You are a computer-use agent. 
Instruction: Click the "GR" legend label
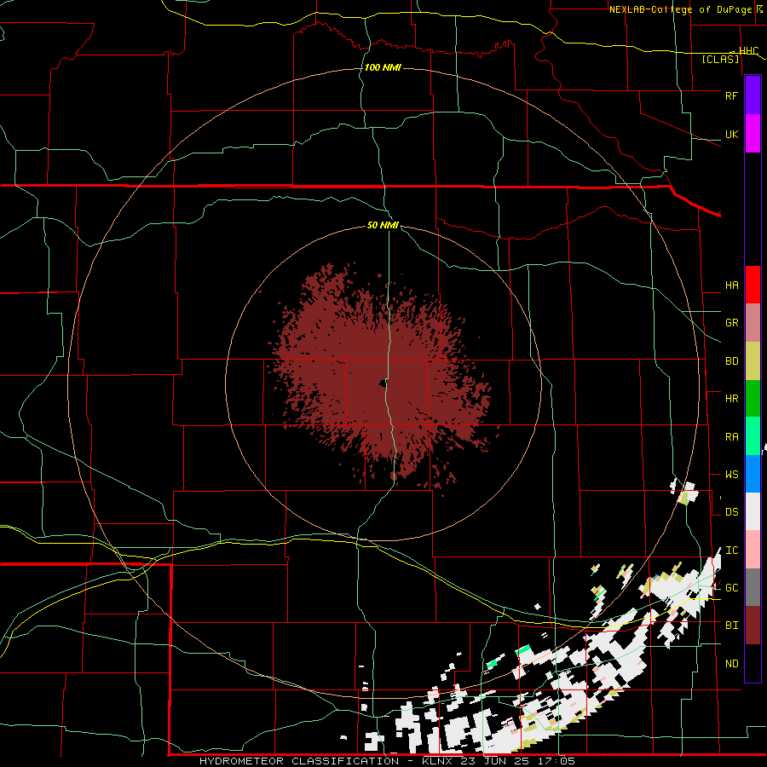pyautogui.click(x=731, y=323)
